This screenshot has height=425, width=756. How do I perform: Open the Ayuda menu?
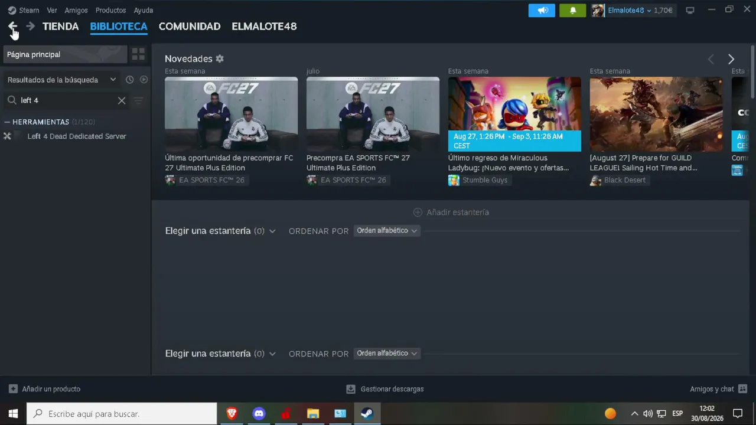coord(144,10)
